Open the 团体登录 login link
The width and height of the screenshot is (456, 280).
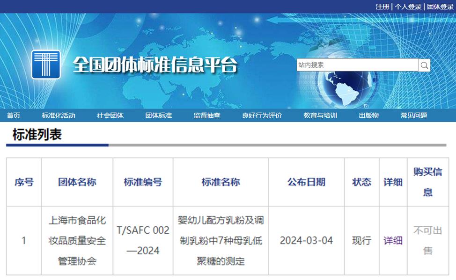click(x=440, y=7)
